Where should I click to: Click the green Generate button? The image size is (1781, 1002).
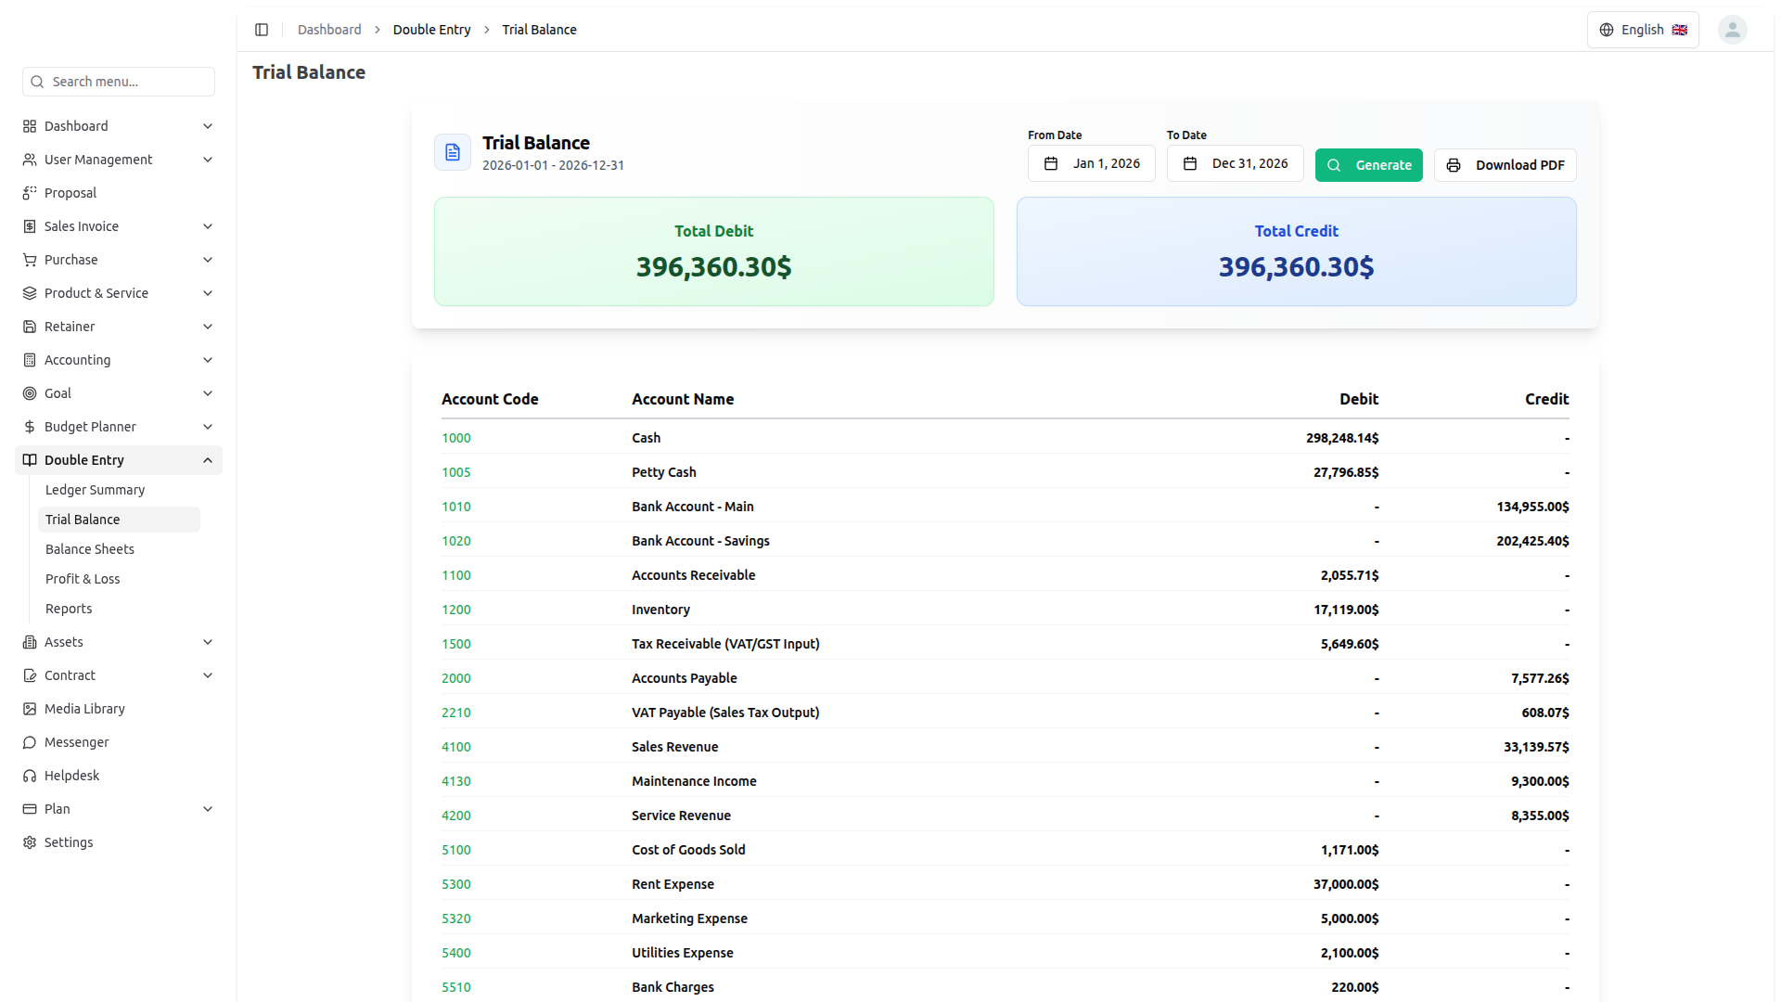pyautogui.click(x=1368, y=165)
